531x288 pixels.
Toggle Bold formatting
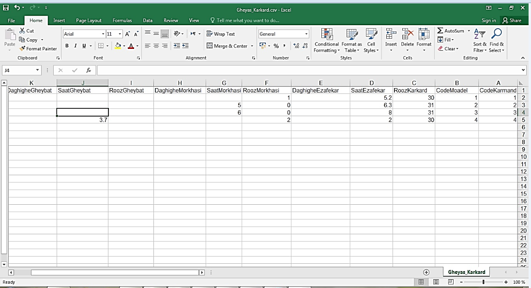[x=67, y=45]
